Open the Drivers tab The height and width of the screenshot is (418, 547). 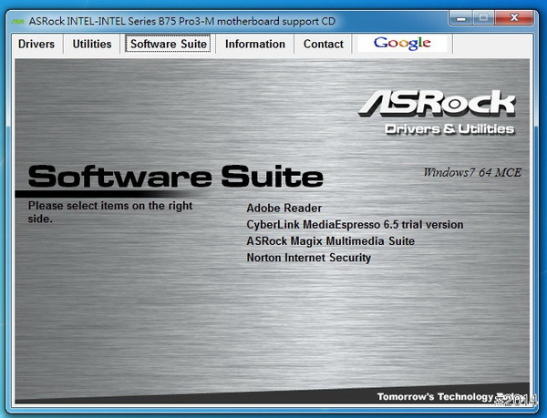(36, 44)
